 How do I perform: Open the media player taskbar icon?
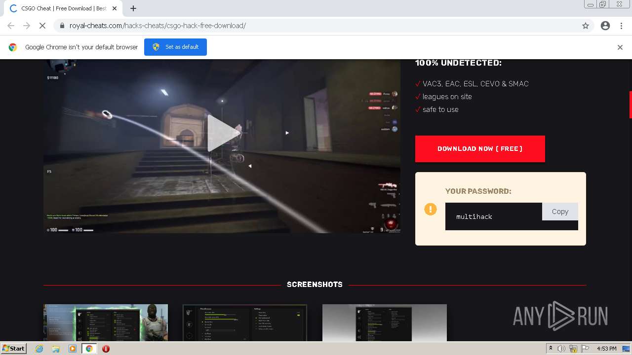pyautogui.click(x=73, y=349)
